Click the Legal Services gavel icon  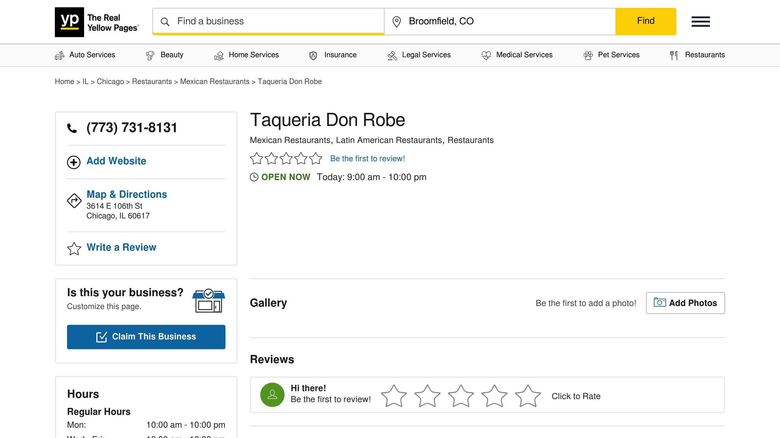click(392, 56)
